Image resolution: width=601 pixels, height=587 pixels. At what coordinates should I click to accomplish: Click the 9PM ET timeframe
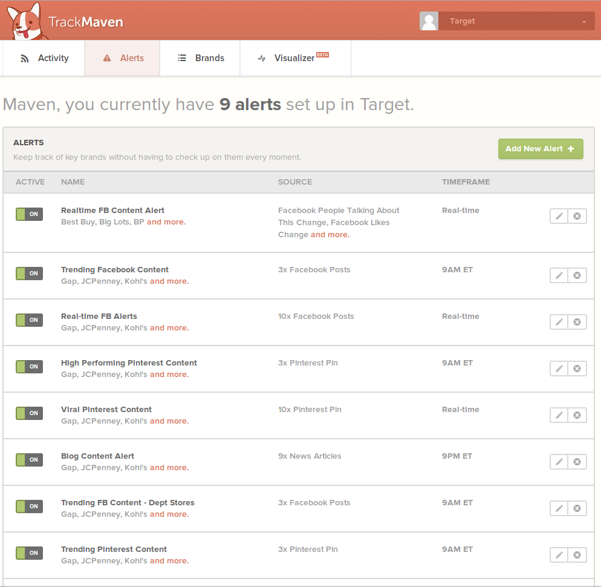pyautogui.click(x=457, y=456)
